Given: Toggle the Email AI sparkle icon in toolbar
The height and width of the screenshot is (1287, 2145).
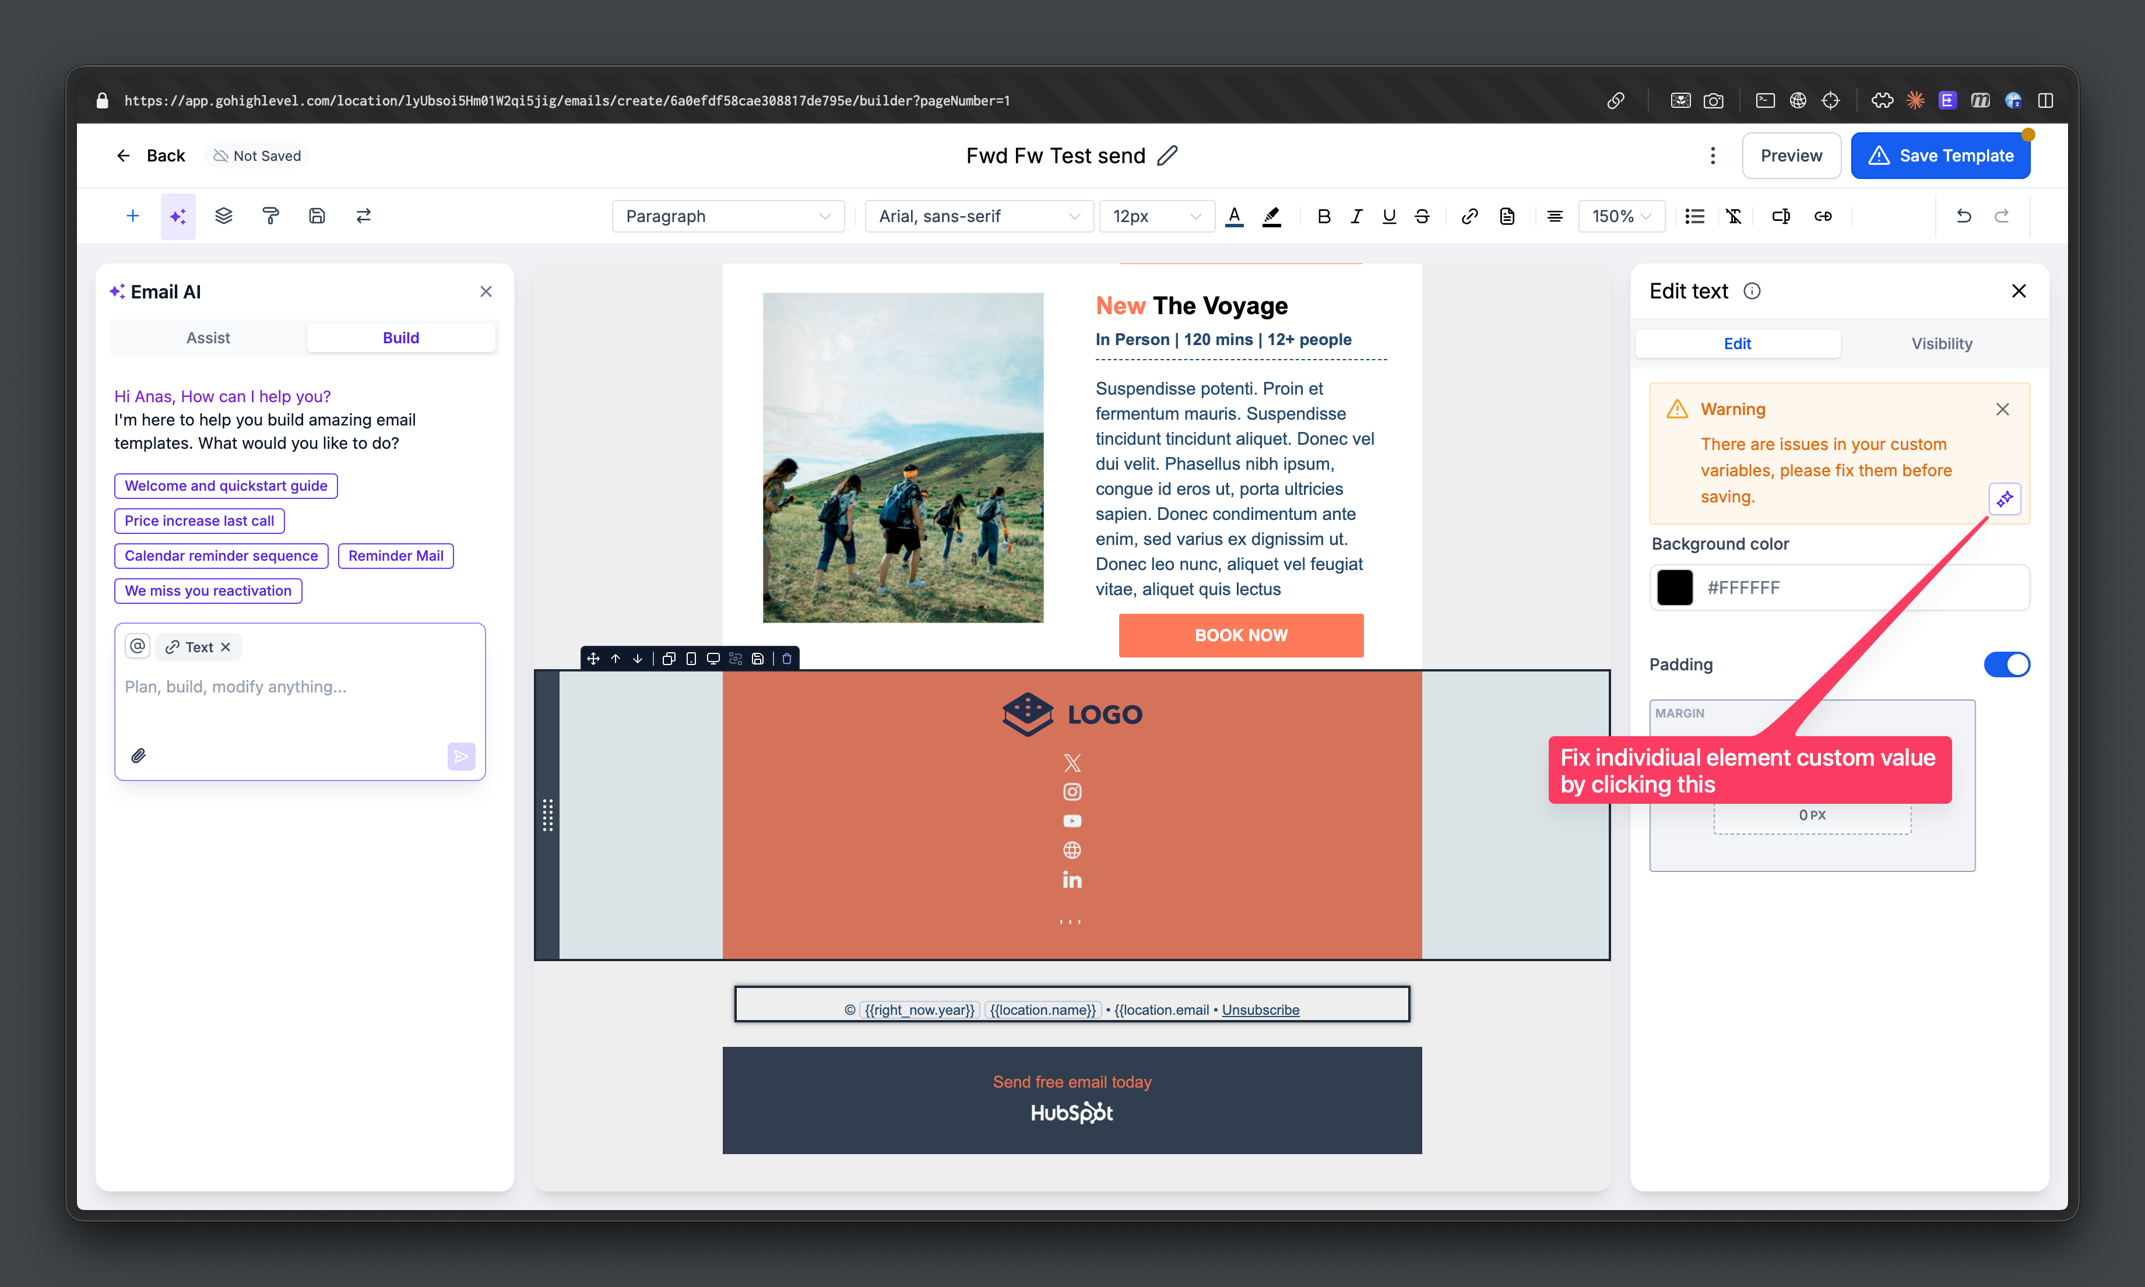Looking at the screenshot, I should 178,216.
